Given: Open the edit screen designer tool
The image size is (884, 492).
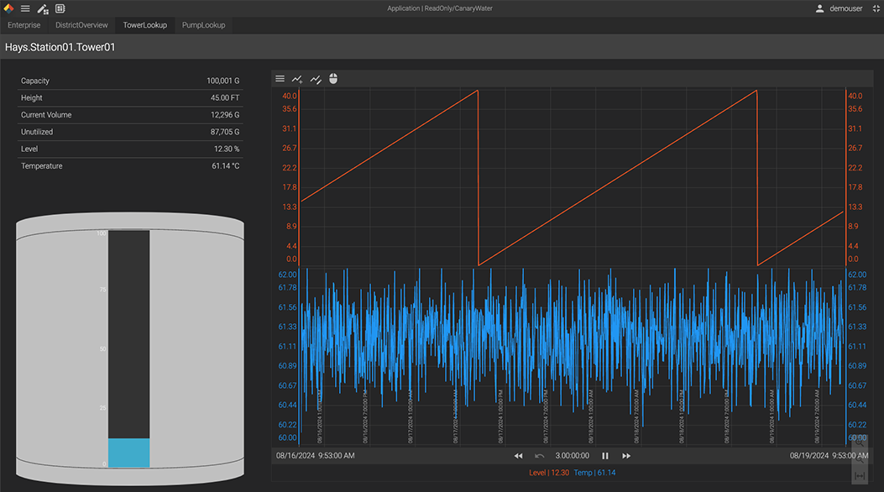Looking at the screenshot, I should 43,8.
